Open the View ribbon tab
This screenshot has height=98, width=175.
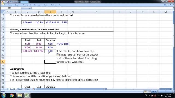click(x=61, y=5)
